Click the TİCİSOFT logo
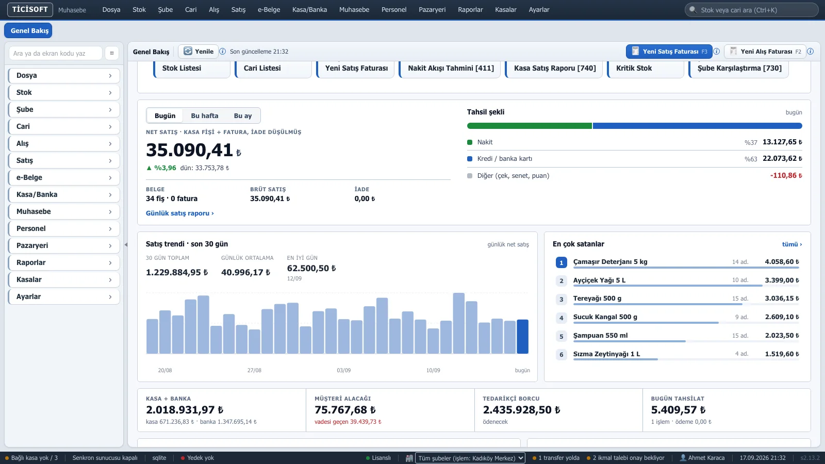 pyautogui.click(x=30, y=9)
